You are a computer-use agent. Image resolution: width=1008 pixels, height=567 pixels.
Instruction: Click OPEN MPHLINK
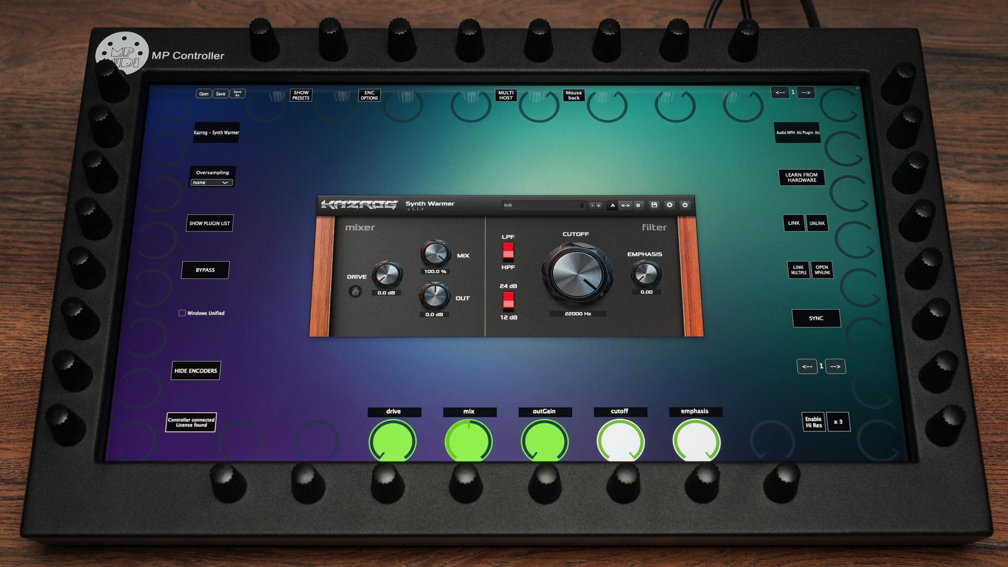click(x=822, y=270)
